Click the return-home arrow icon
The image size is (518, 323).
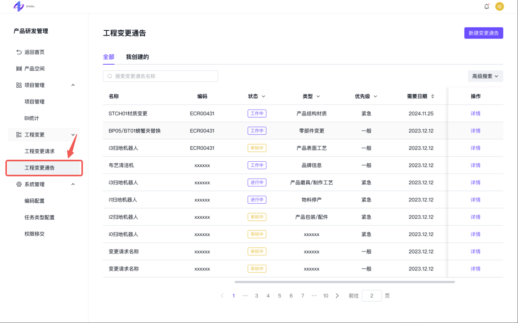(x=19, y=52)
